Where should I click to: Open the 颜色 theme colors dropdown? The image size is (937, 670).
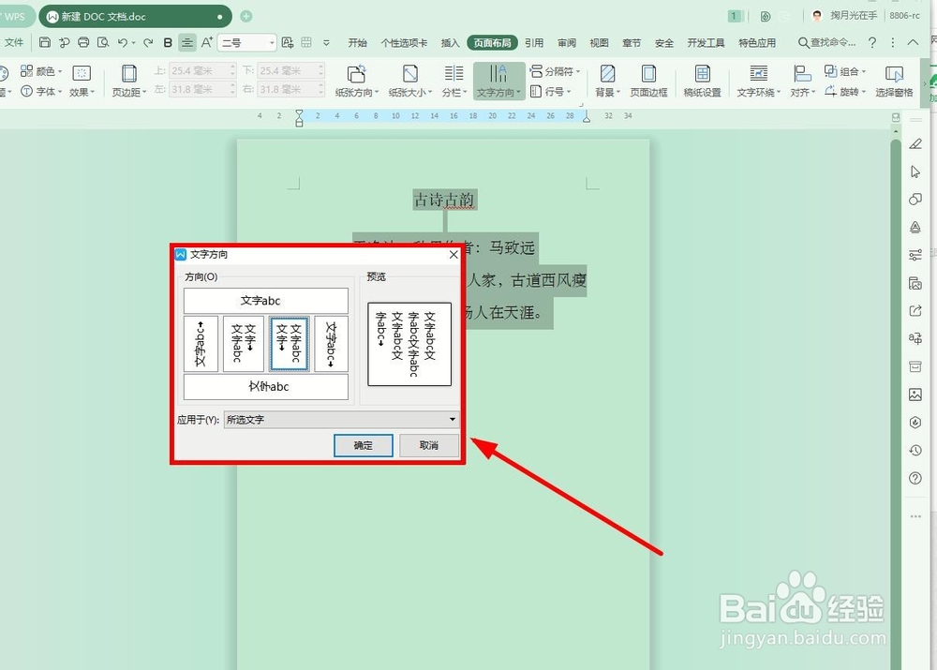point(40,71)
